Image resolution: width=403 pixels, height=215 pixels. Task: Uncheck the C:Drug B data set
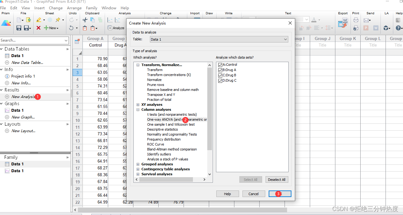220,75
